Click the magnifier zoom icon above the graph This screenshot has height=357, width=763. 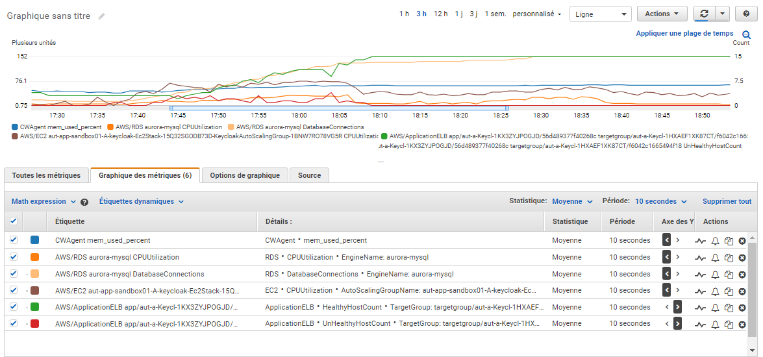click(746, 34)
